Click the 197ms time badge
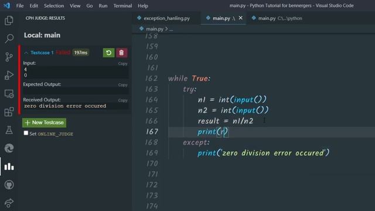Viewport: 375px width, 211px height. point(81,53)
